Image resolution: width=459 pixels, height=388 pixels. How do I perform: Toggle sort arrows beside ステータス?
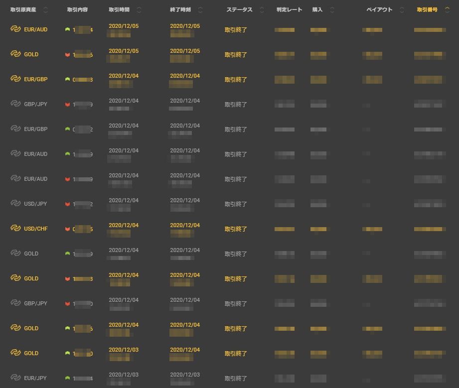point(262,10)
